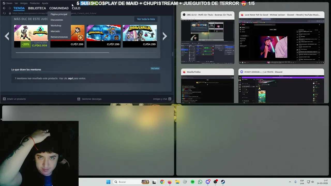Show previous DLC with left carousel arrow
The width and height of the screenshot is (331, 186).
coord(7,36)
